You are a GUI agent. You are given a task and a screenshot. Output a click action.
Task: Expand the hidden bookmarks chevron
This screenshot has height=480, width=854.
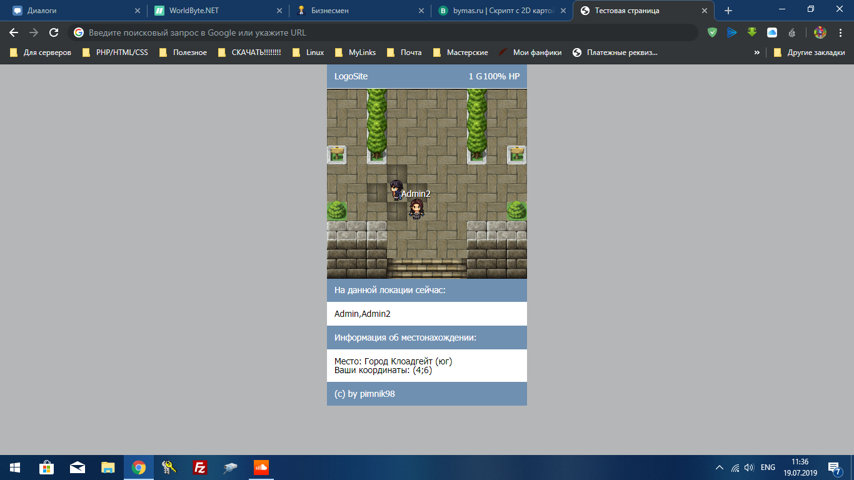coord(757,52)
